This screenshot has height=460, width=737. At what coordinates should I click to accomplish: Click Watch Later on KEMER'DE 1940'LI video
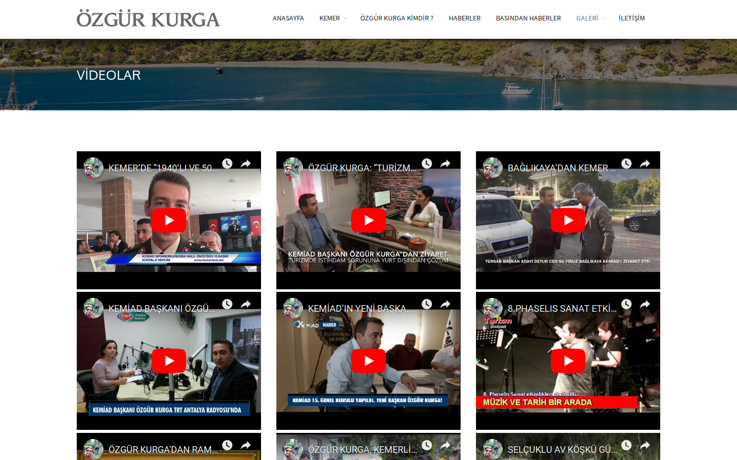[227, 164]
